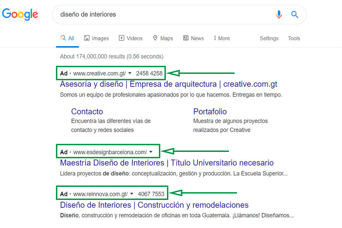Image resolution: width=342 pixels, height=228 pixels.
Task: Switch to the Images tab
Action: (x=97, y=38)
